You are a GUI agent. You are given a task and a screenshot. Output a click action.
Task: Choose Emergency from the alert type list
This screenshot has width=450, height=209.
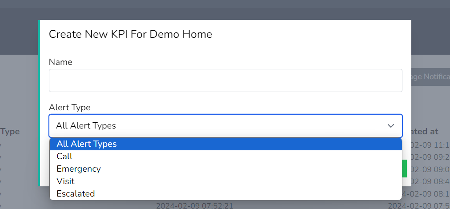79,169
